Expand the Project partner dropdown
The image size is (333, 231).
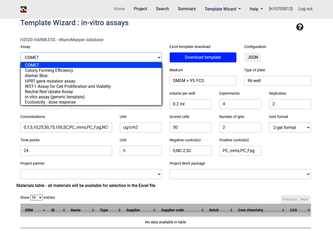91,174
